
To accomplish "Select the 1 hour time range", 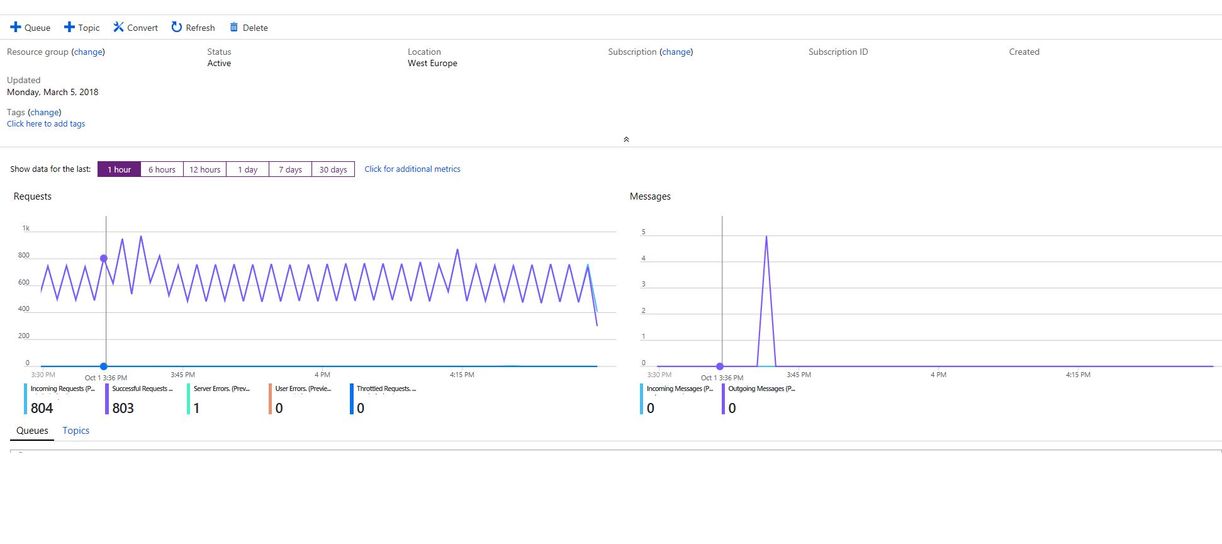I will (x=119, y=169).
